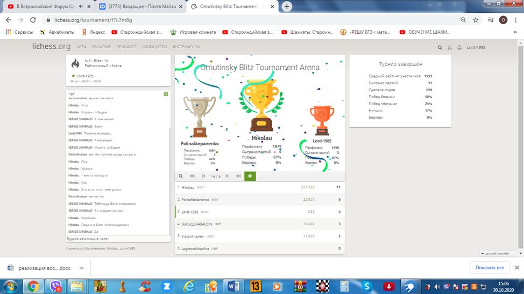Click the green jump-to-my-rank button
Screen dimensions: 524x294
point(250,176)
